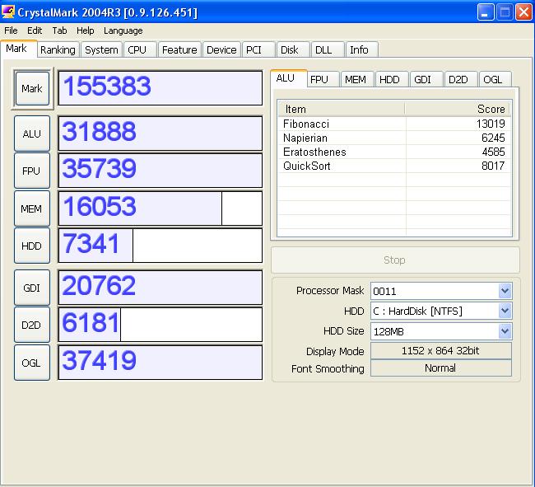
Task: Select the Eratosthenes row
Action: 394,152
